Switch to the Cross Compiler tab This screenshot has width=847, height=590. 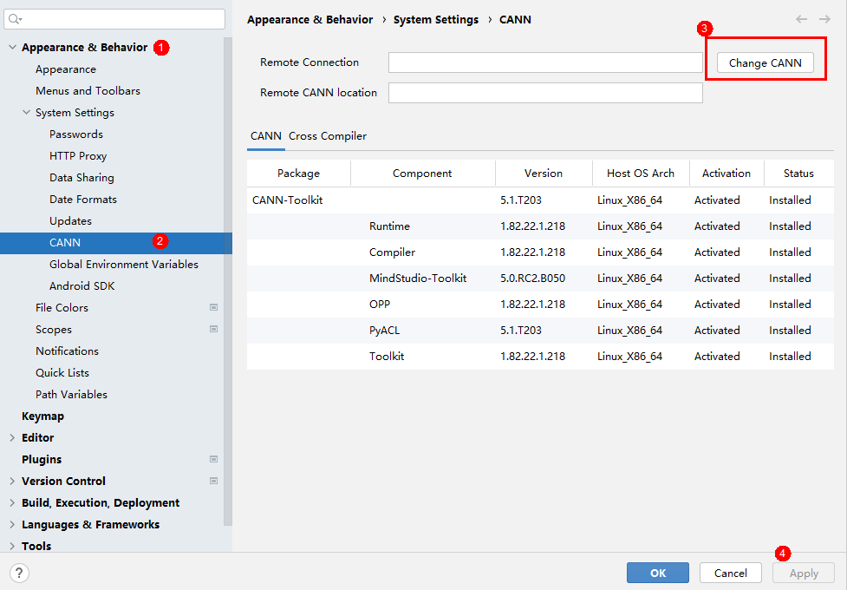[328, 135]
